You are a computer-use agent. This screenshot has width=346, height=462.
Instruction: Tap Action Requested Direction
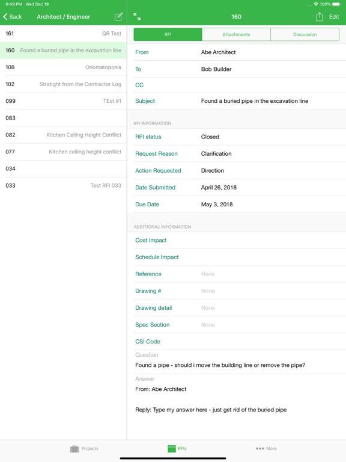(237, 171)
